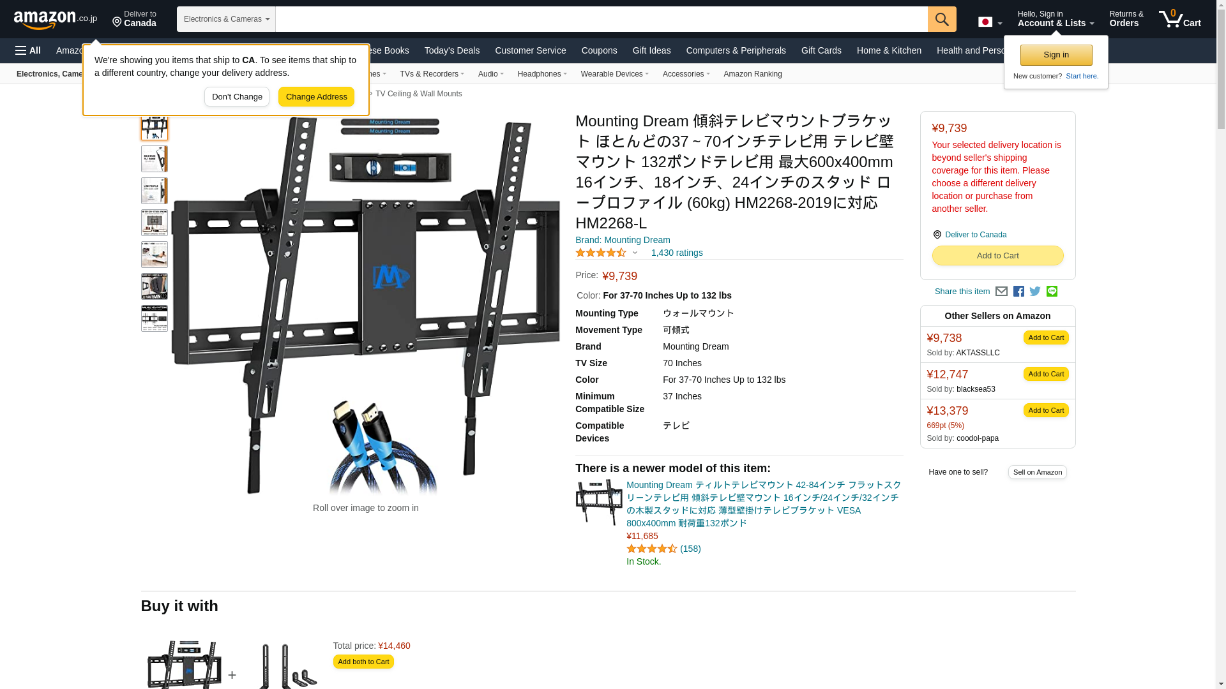
Task: Open the All hamburger menu
Action: coord(28,50)
